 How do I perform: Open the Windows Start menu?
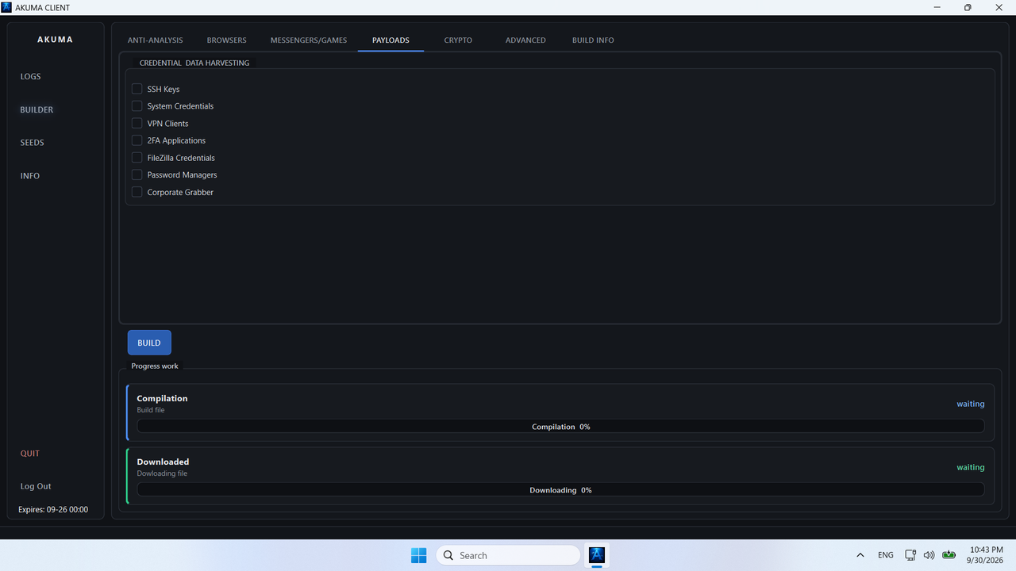point(418,555)
